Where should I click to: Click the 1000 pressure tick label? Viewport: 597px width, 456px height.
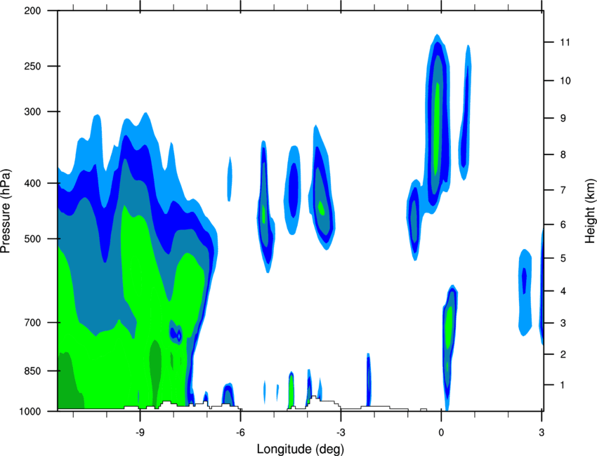click(x=29, y=412)
